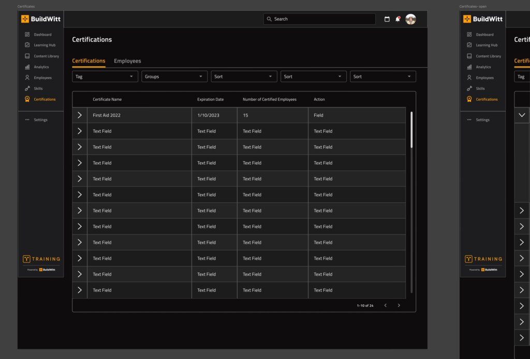The height and width of the screenshot is (359, 530).
Task: Click the table's vertical scrollbar thumb
Action: tap(411, 130)
